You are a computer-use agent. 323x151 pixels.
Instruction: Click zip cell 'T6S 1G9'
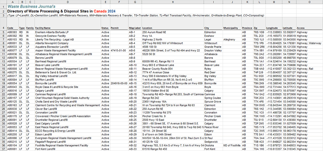tap(259, 32)
